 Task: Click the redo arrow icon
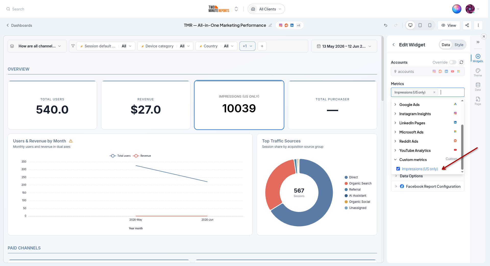coord(396,25)
